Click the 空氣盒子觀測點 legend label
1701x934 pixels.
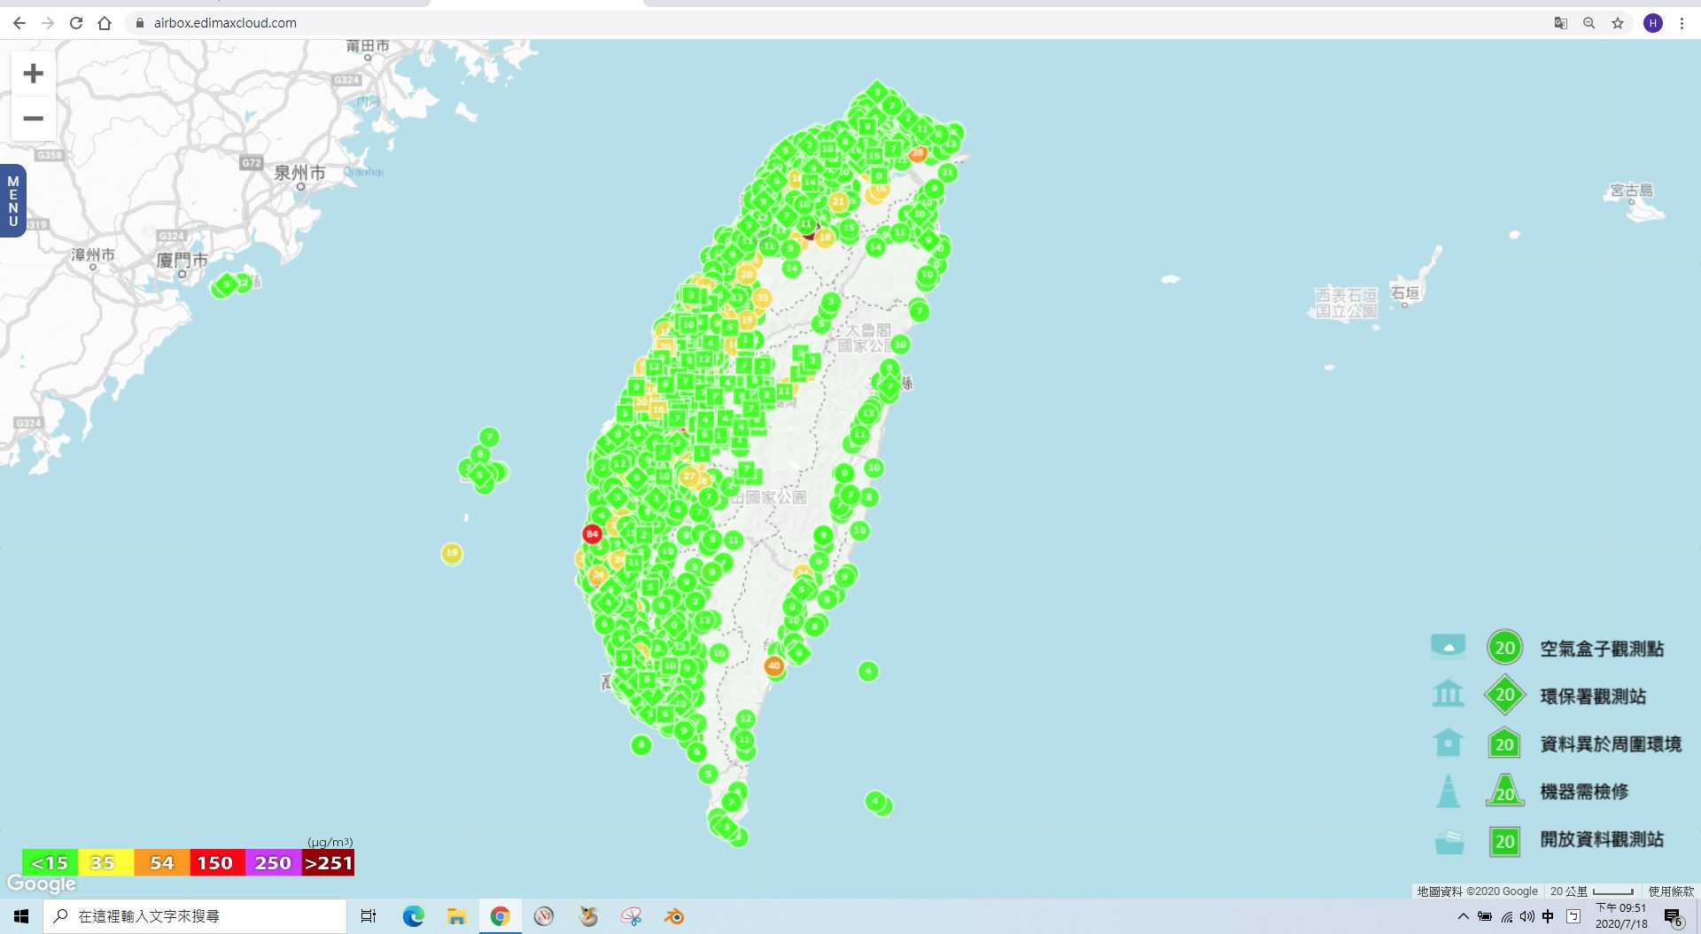coord(1602,649)
